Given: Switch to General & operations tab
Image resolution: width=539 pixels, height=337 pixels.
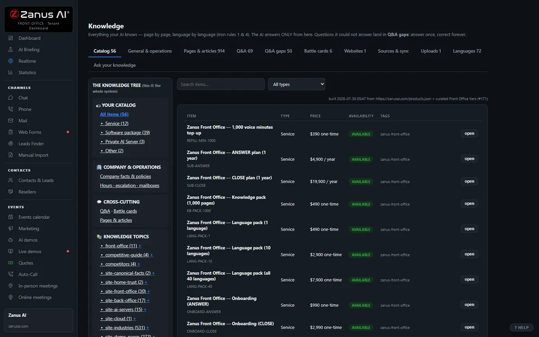Looking at the screenshot, I should coord(150,51).
